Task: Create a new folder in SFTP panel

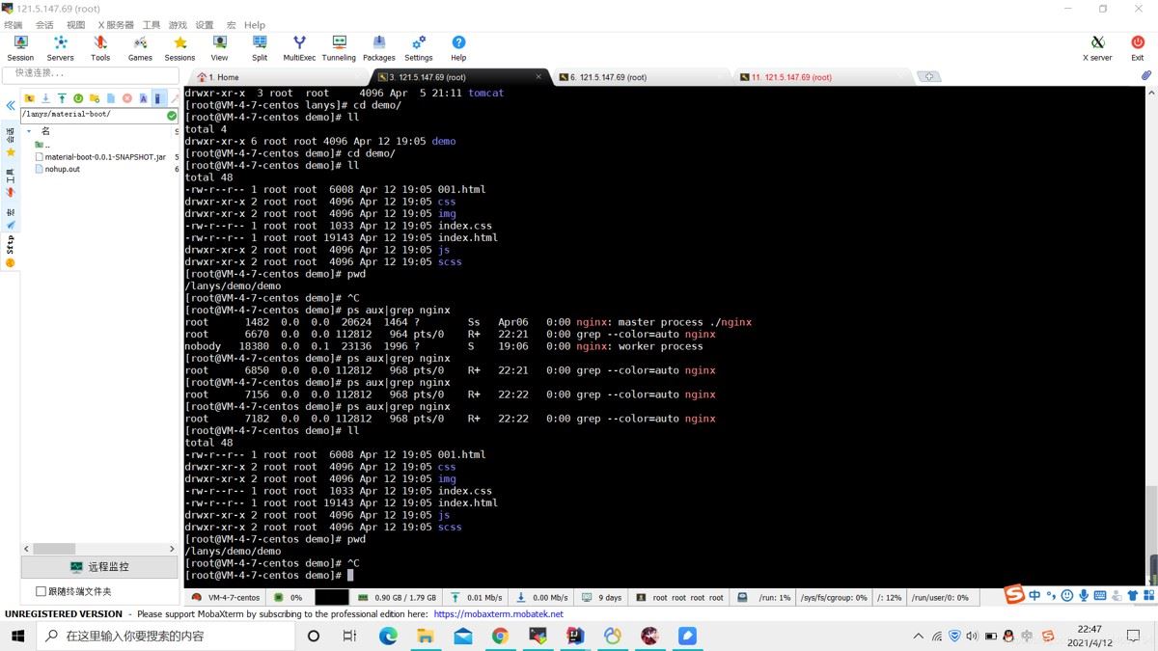Action: coord(95,98)
